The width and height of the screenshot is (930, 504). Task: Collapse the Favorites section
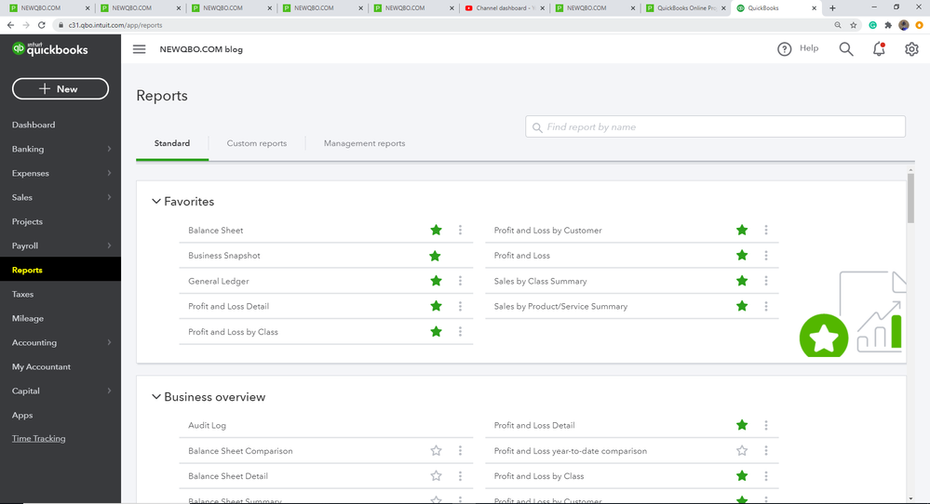point(156,202)
